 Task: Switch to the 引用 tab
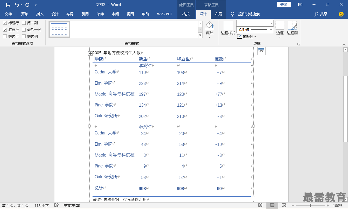coord(85,14)
